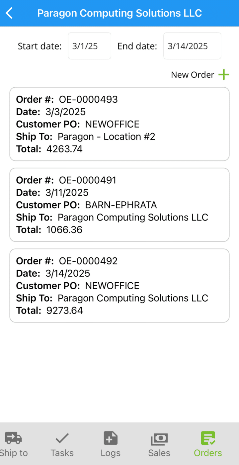The width and height of the screenshot is (239, 465).
Task: Select the Orders icon in bottom bar
Action: 208,438
